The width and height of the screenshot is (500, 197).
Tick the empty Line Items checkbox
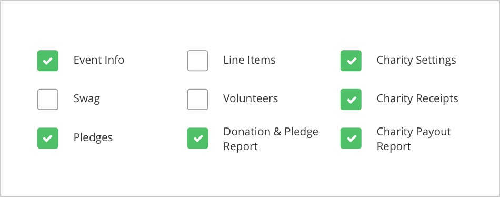click(198, 61)
